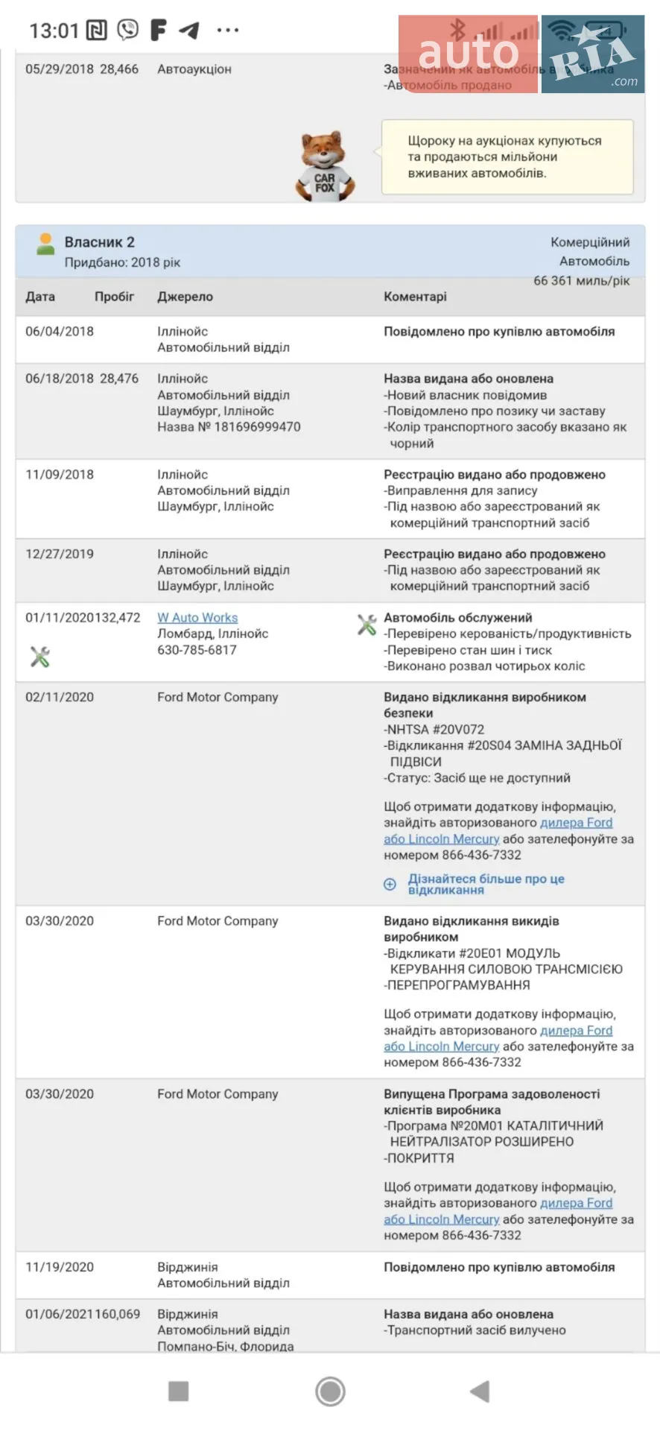660x1431 pixels.
Task: Open the Viber notification icon in status bar
Action: (128, 30)
